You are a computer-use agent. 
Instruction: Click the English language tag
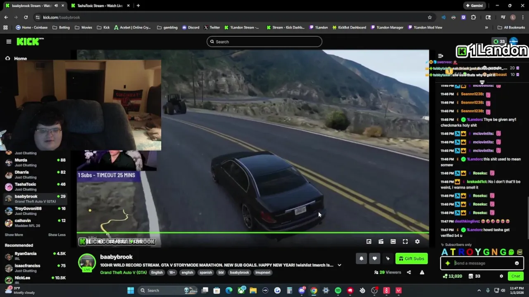(157, 273)
